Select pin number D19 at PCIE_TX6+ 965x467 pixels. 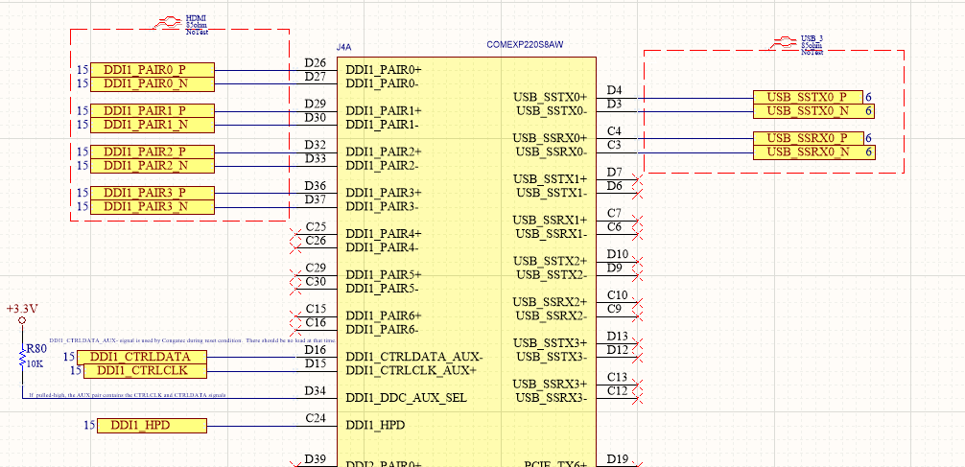pyautogui.click(x=618, y=459)
